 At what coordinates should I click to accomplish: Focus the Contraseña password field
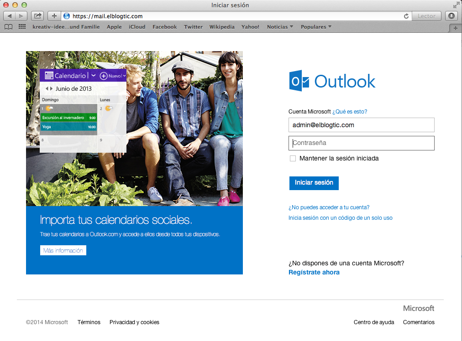coord(361,143)
